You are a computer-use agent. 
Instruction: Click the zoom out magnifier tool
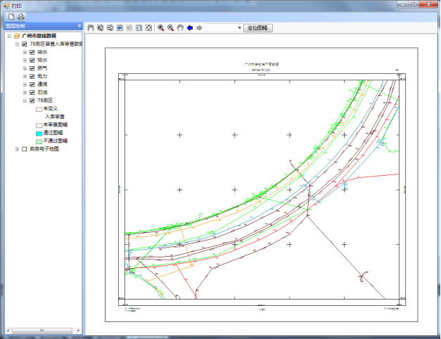(170, 28)
